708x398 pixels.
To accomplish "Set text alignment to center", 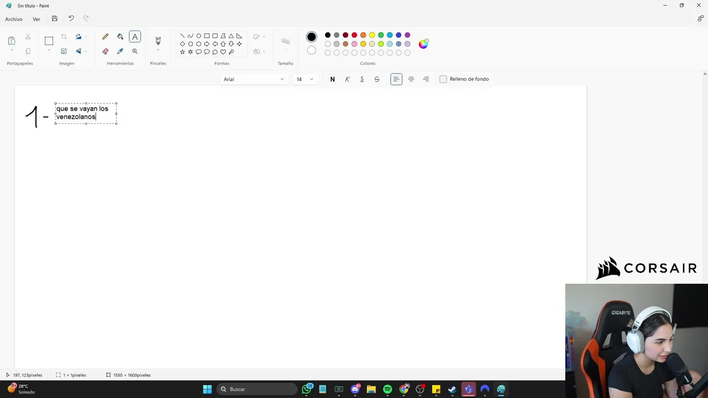I will tap(411, 79).
